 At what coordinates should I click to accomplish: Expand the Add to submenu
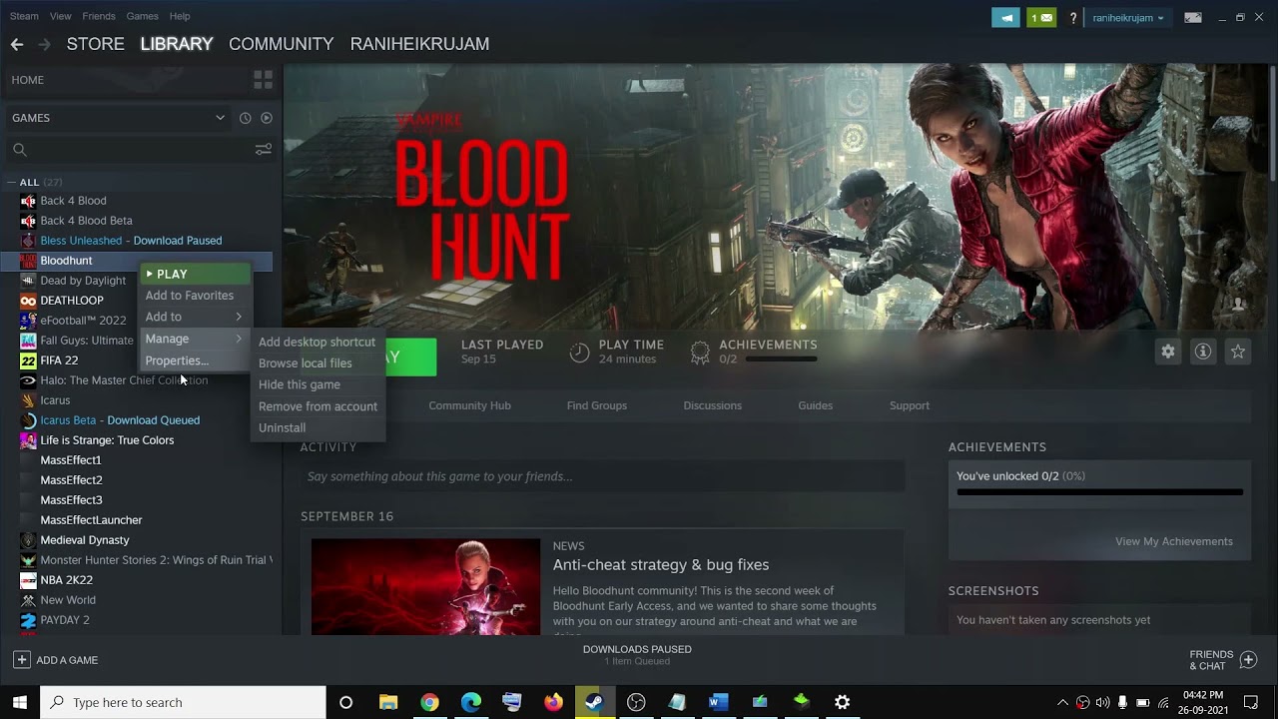click(x=195, y=317)
